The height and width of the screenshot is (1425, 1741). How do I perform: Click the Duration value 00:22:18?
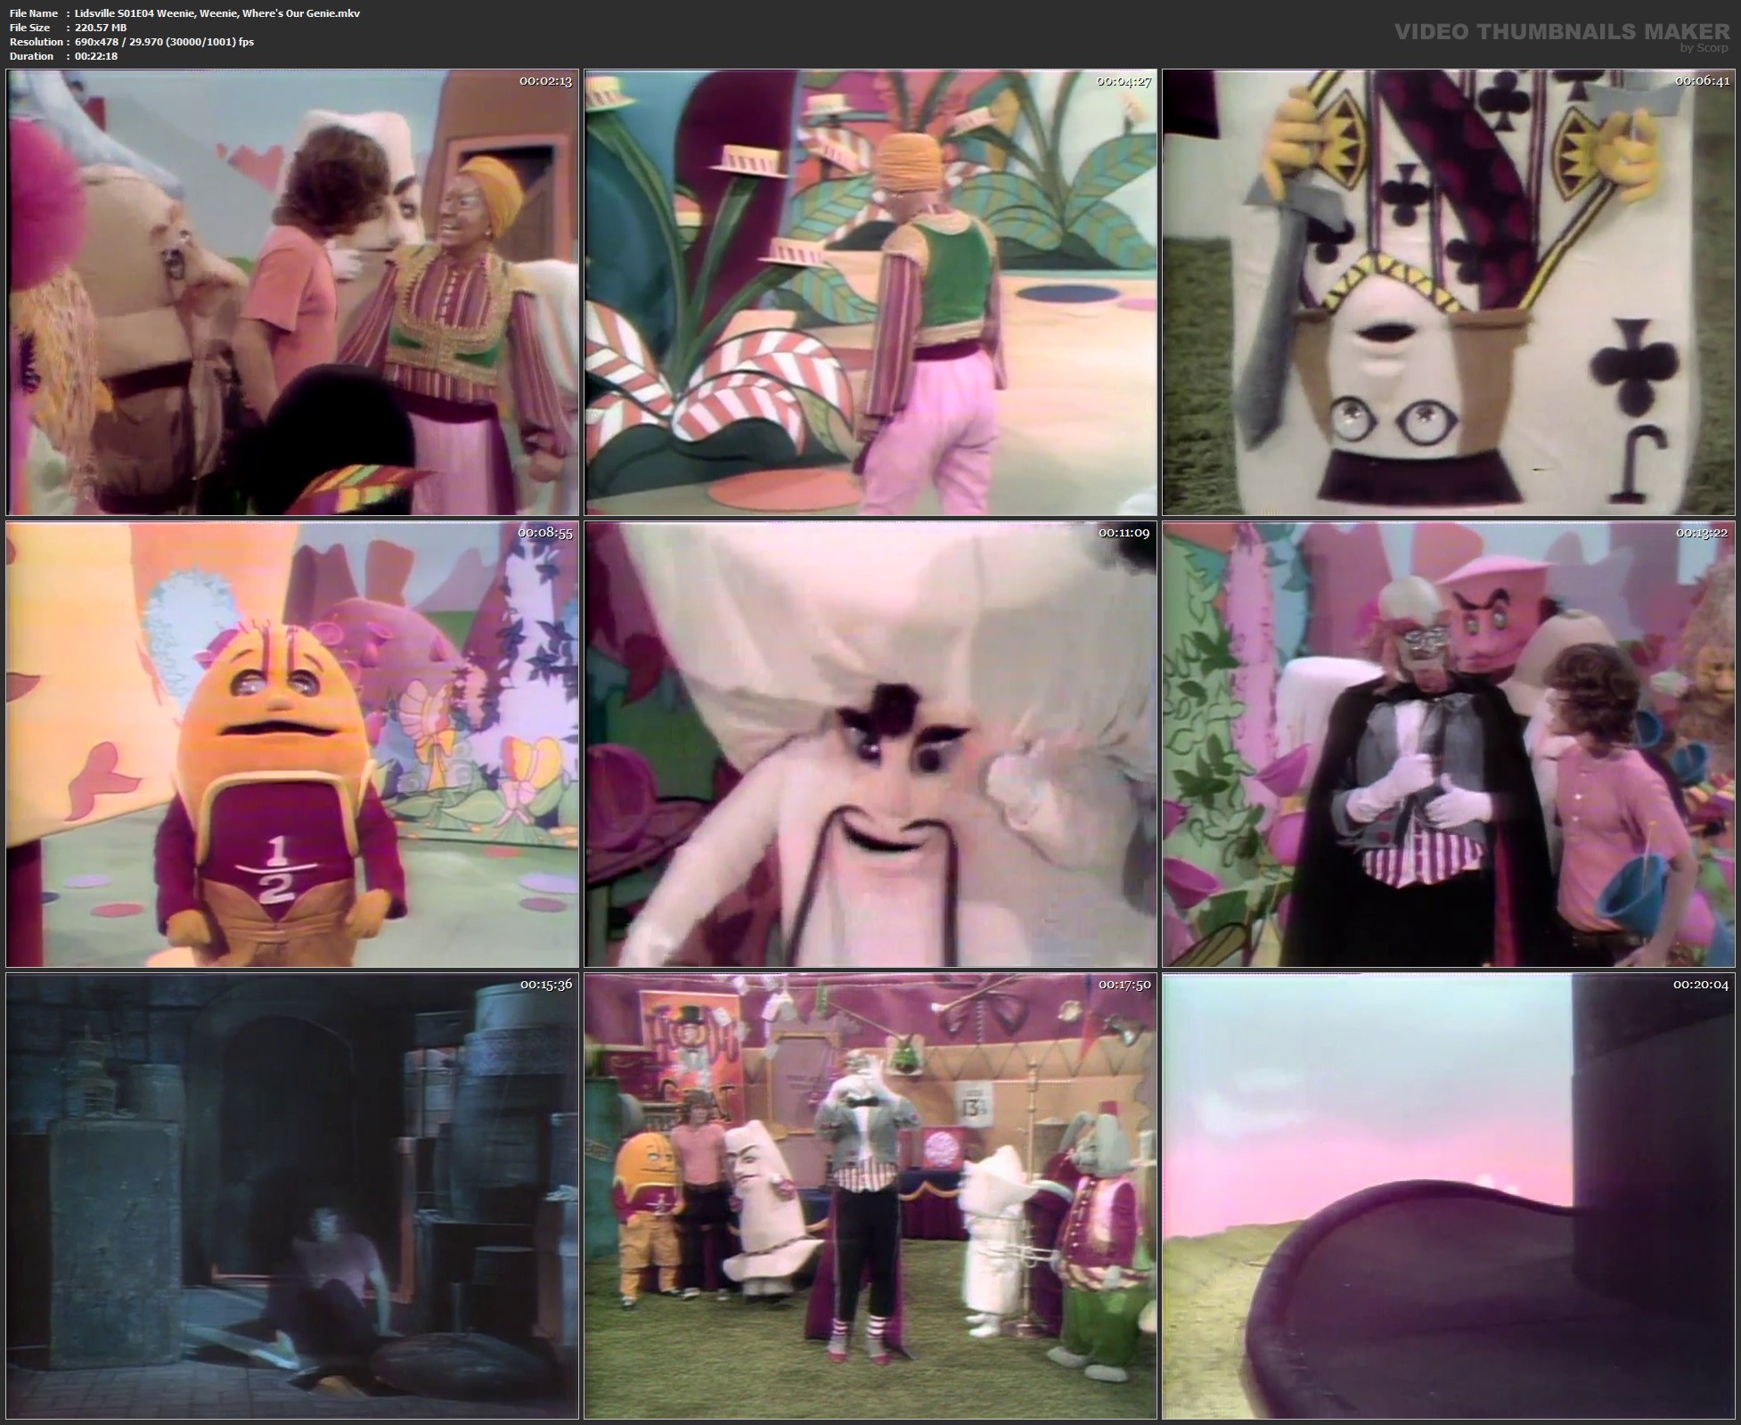(96, 56)
